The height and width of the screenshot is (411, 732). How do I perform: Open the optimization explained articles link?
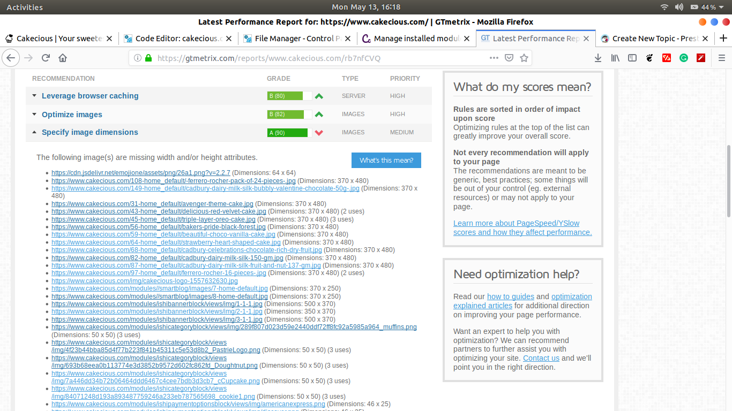pyautogui.click(x=522, y=301)
